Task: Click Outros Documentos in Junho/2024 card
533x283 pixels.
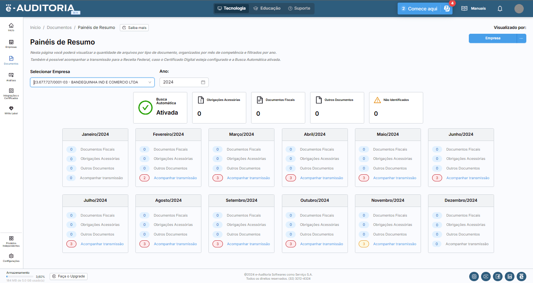Action: tap(463, 168)
